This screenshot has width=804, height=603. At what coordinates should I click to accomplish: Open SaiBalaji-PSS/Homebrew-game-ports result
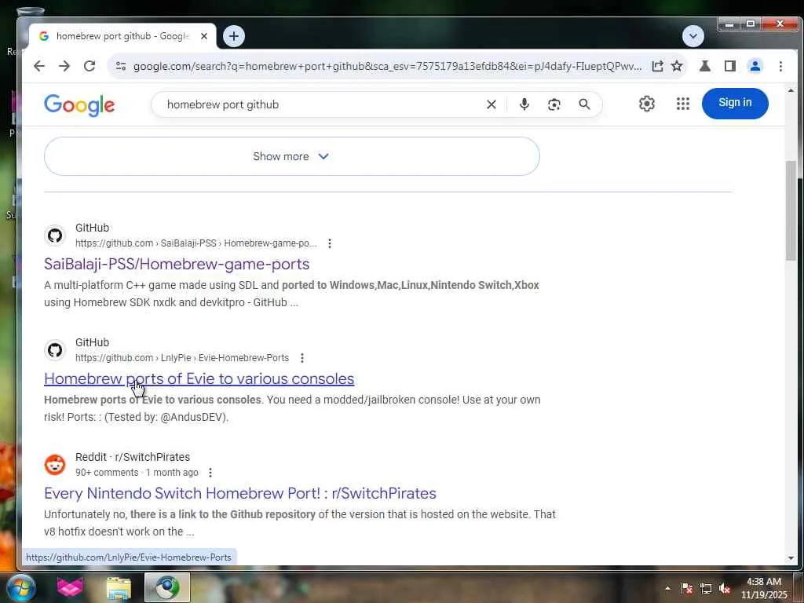[177, 264]
